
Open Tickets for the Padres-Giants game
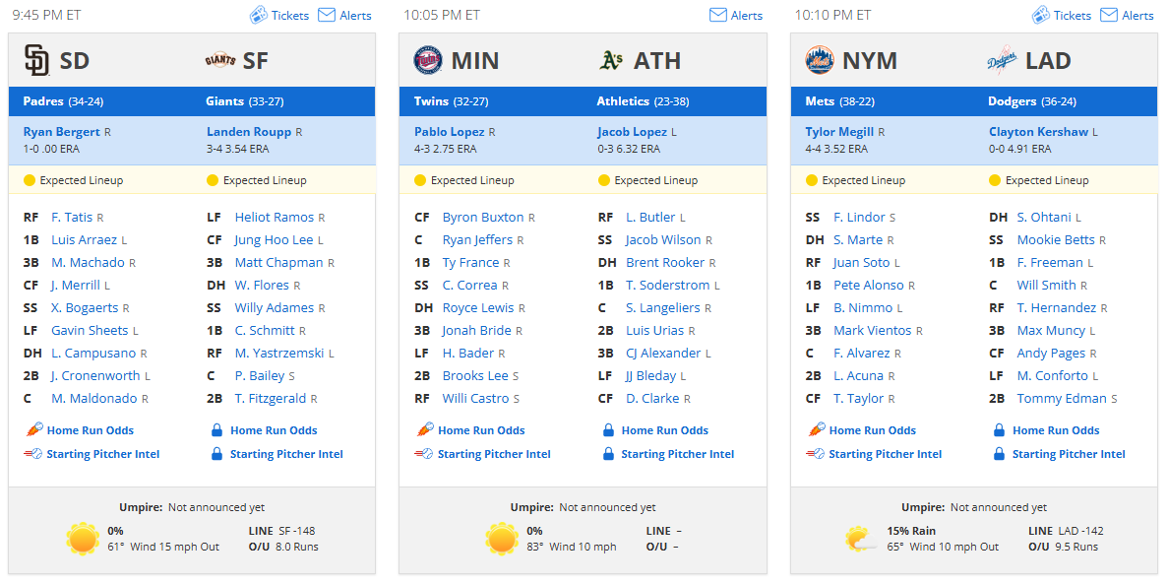tap(279, 15)
